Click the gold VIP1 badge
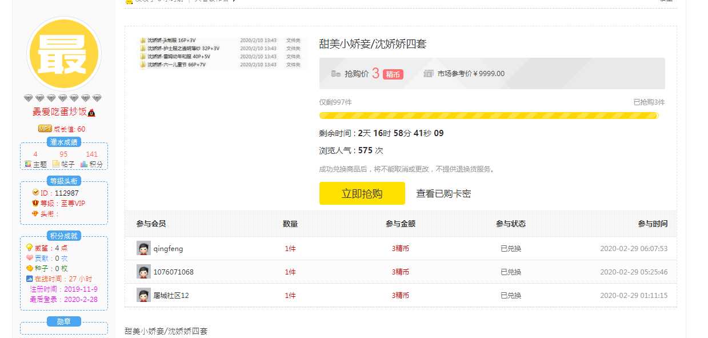Viewport: 708px width, 338px height. 45,129
